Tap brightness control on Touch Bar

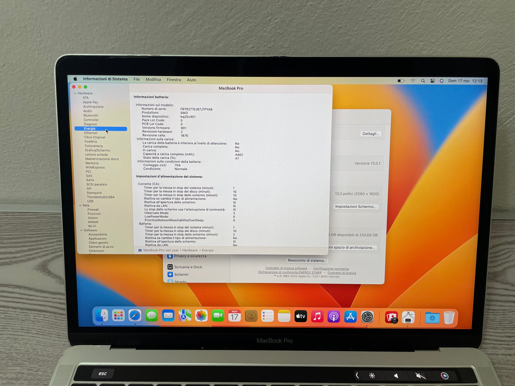372,375
